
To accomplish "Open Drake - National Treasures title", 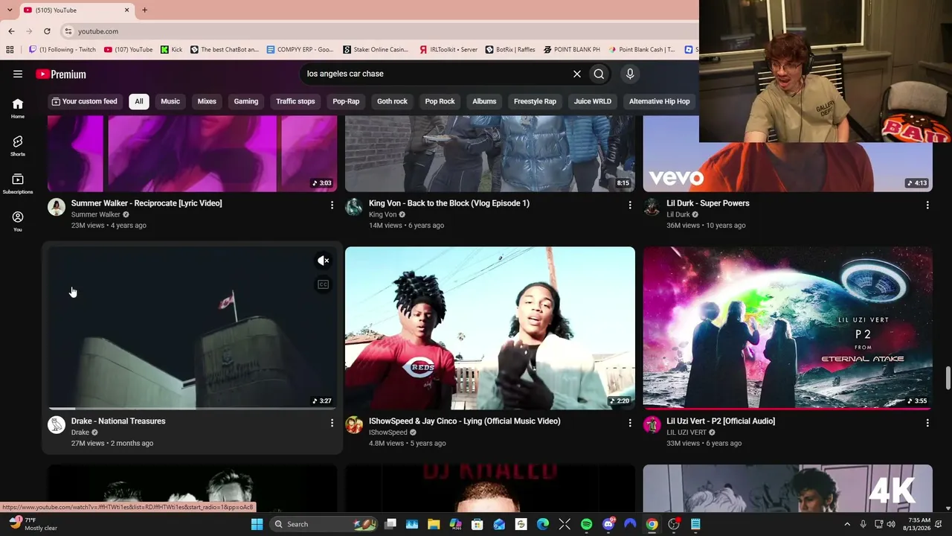I will tap(118, 421).
